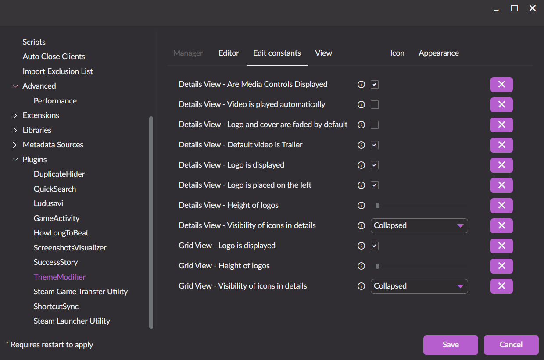The width and height of the screenshot is (544, 360).
Task: Select SuccessStory plugin in the sidebar
Action: coord(56,262)
